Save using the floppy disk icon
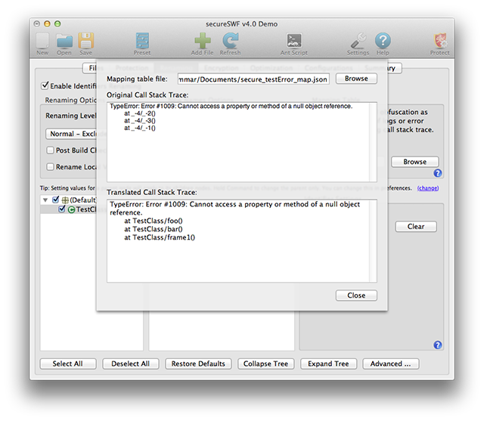The width and height of the screenshot is (484, 421). coord(86,41)
